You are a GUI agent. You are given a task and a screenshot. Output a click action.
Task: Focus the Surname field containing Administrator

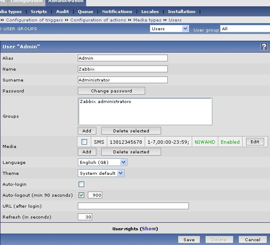[x=123, y=80]
